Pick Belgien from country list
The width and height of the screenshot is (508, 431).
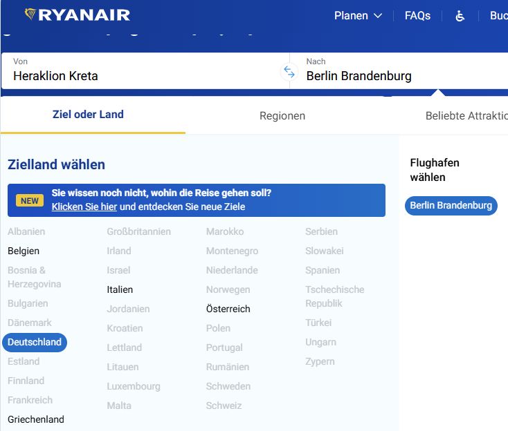(24, 251)
